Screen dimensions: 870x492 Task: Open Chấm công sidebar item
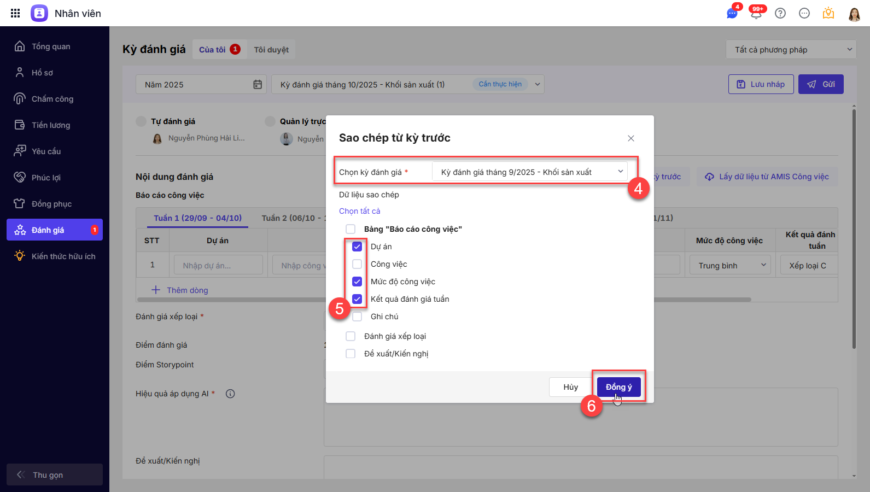pos(55,99)
